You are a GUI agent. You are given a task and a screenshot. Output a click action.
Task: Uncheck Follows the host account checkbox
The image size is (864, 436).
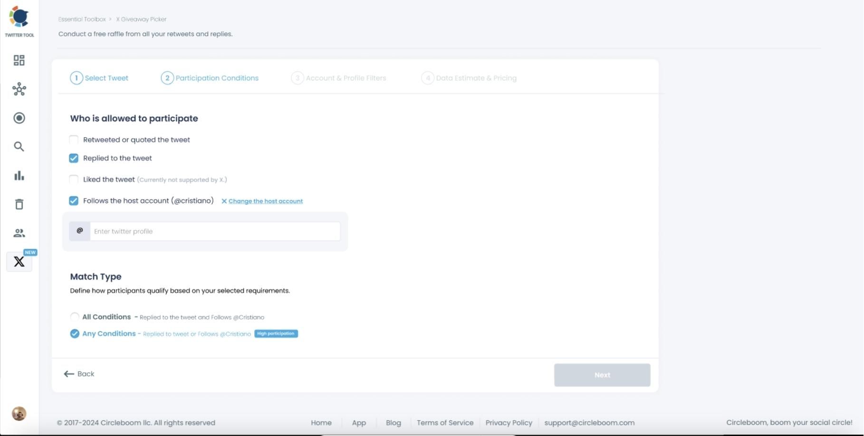[x=74, y=201]
